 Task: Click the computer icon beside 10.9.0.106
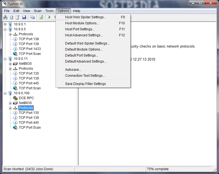[10, 93]
